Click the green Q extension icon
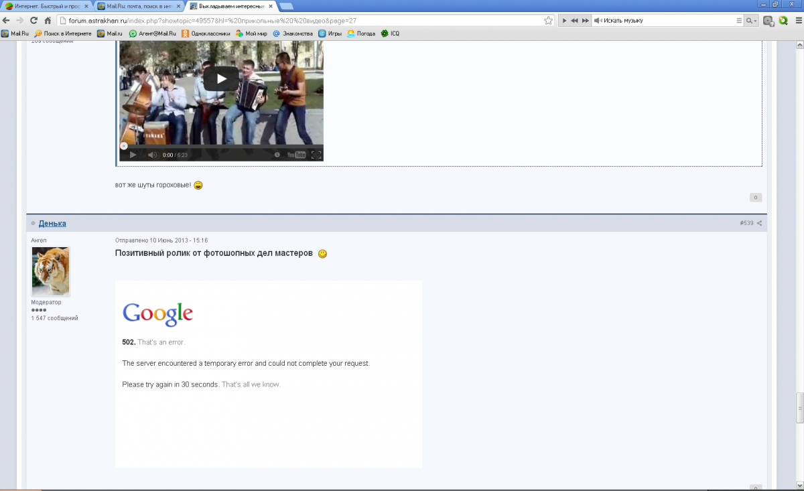Image resolution: width=804 pixels, height=491 pixels. point(783,21)
